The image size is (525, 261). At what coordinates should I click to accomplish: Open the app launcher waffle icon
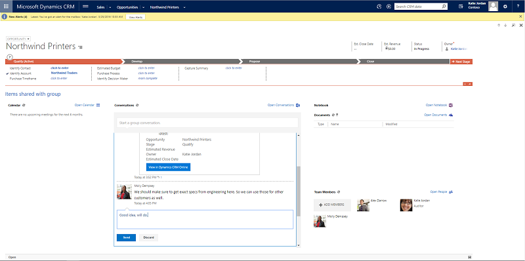(x=6, y=7)
